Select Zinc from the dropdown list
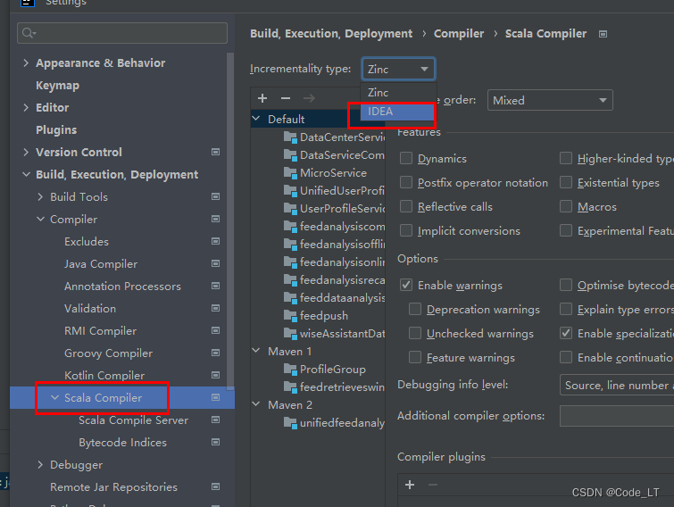The width and height of the screenshot is (674, 507). [x=398, y=92]
